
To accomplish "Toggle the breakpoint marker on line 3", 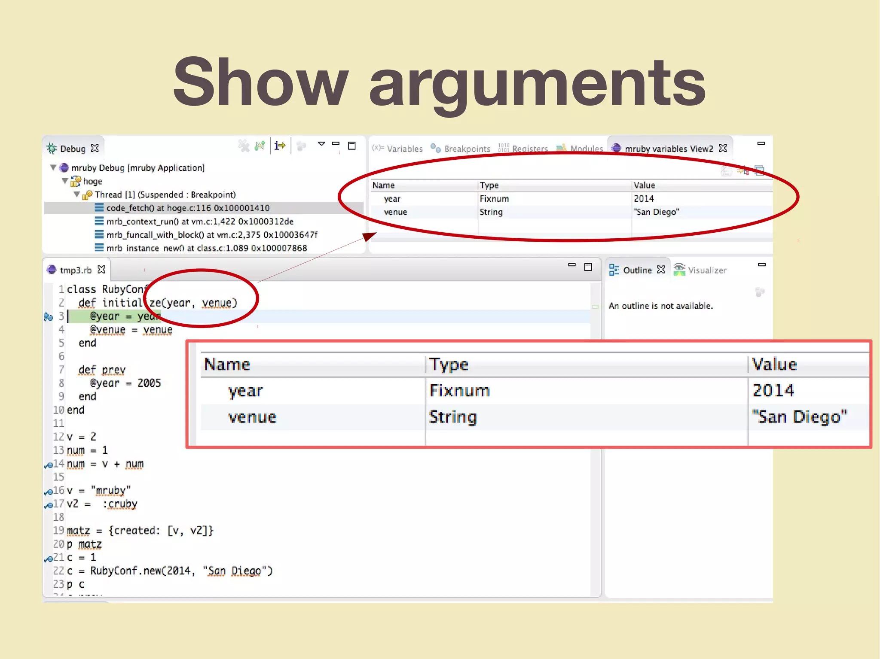I will click(48, 317).
